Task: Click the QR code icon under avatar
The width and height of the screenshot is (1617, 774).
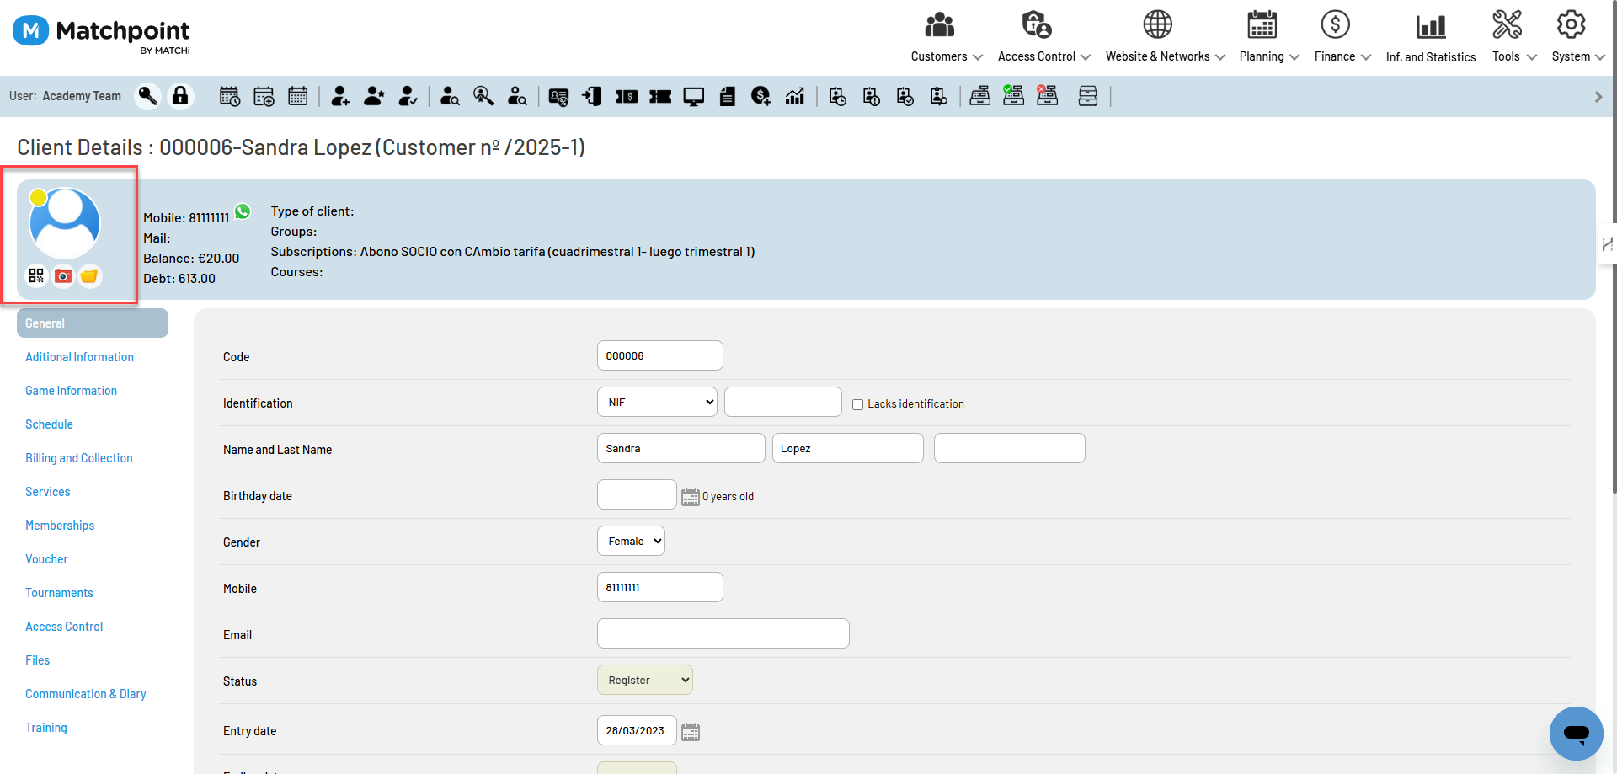Action: pos(36,275)
